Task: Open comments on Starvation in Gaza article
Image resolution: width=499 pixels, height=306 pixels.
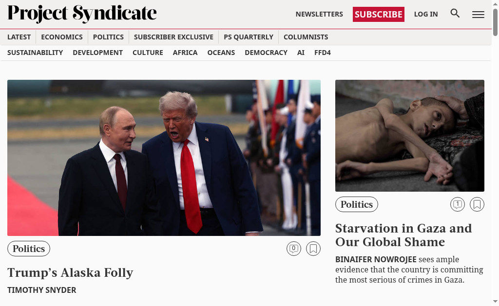Action: (457, 204)
